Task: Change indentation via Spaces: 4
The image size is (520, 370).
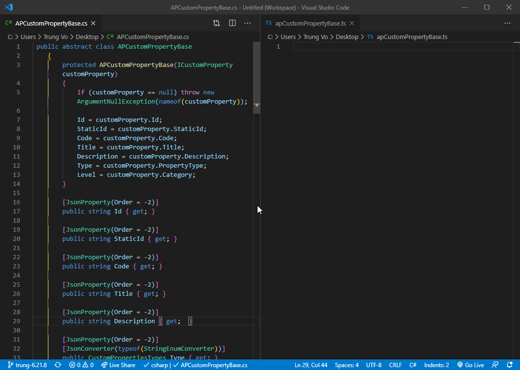Action: point(347,365)
